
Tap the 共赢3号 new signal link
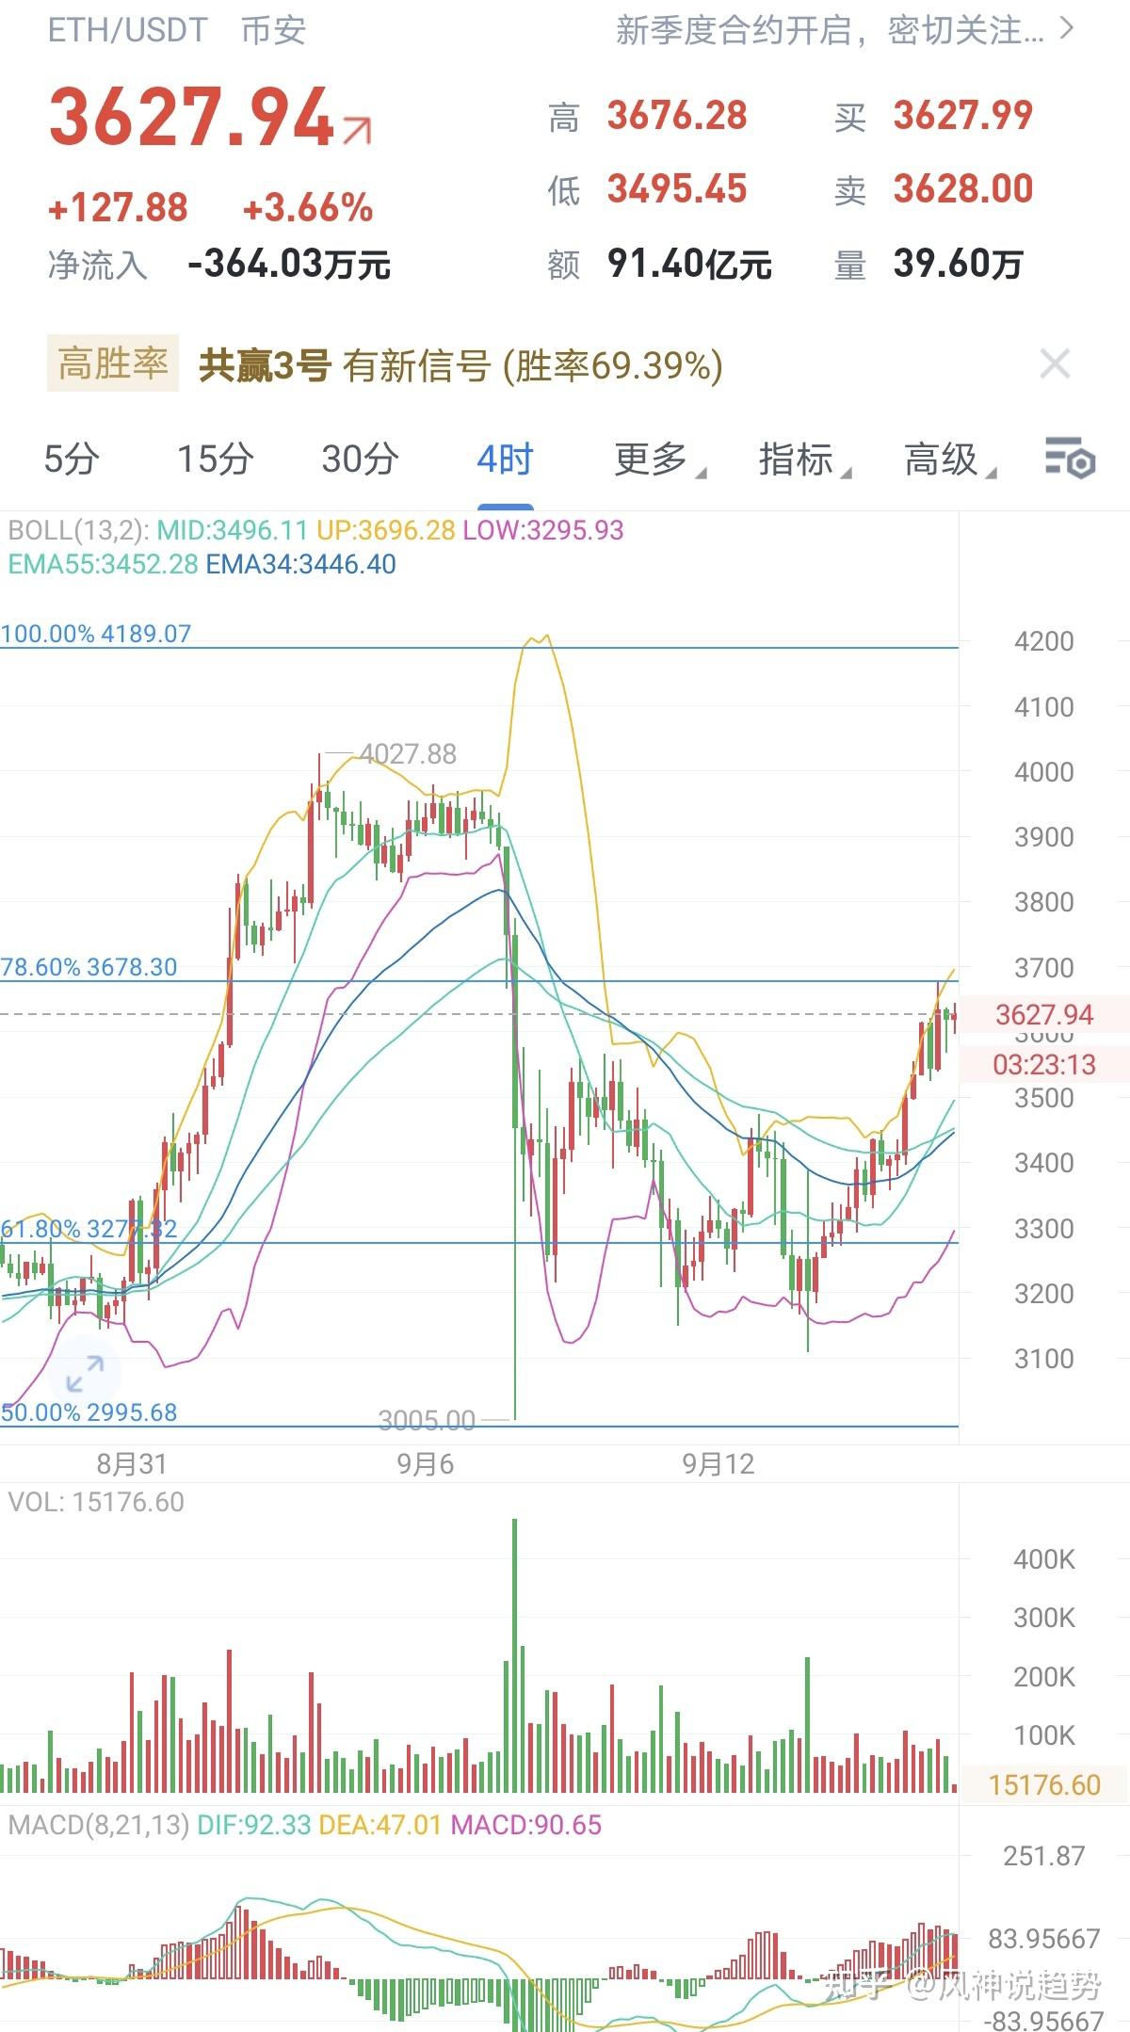point(460,365)
